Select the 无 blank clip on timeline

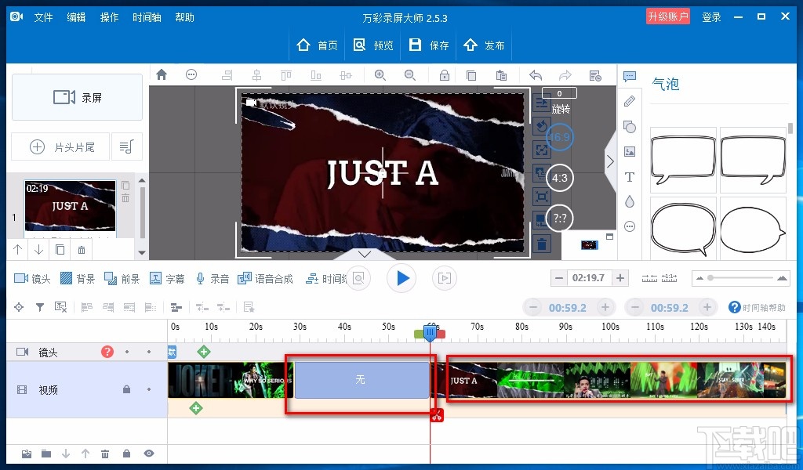pos(362,380)
